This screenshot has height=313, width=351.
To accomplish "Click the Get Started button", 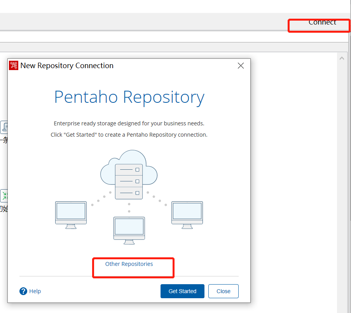I will click(x=182, y=291).
